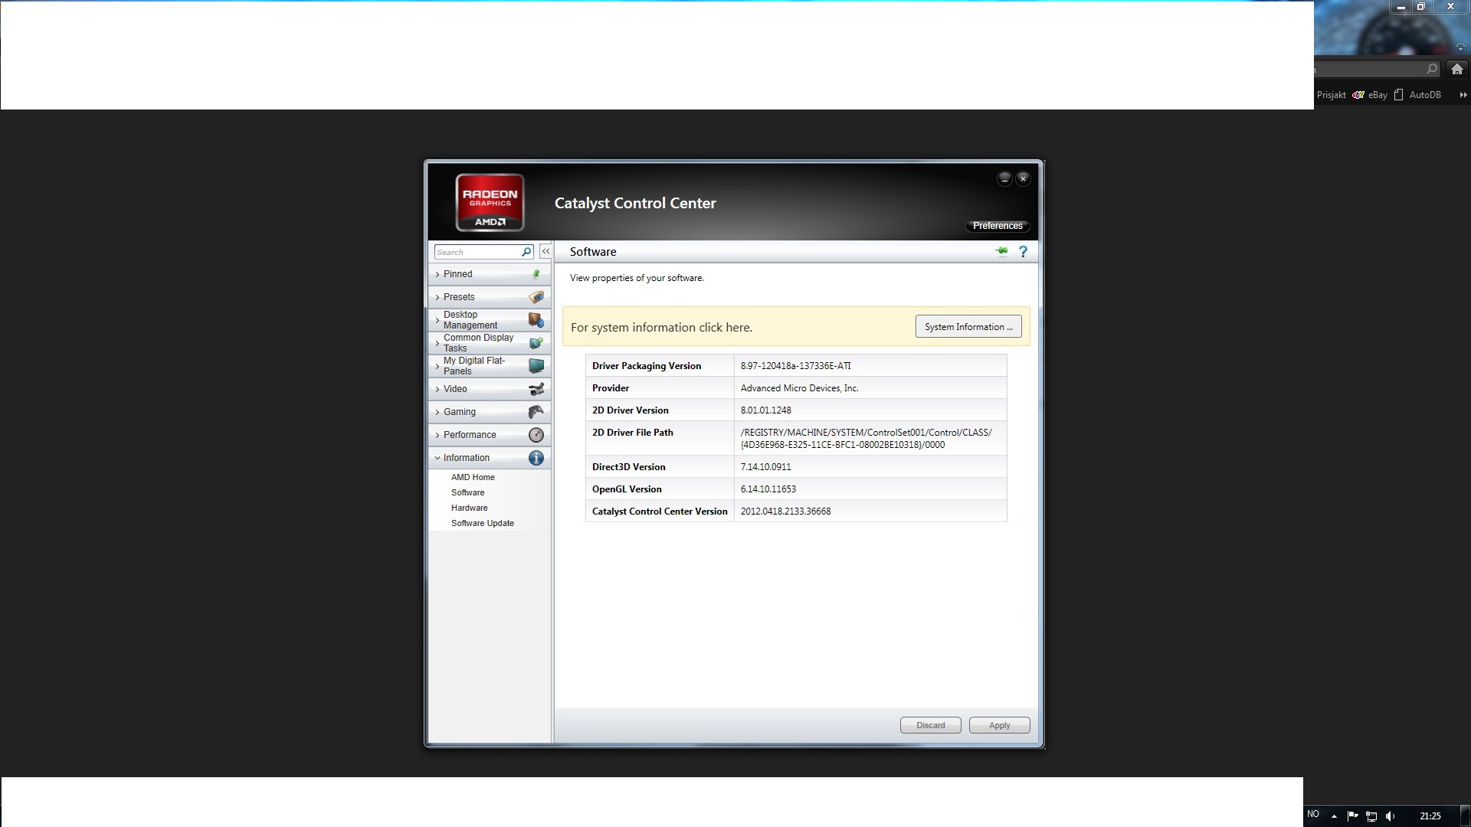Click the Prisjakt bookmark
This screenshot has width=1471, height=827.
[x=1331, y=95]
